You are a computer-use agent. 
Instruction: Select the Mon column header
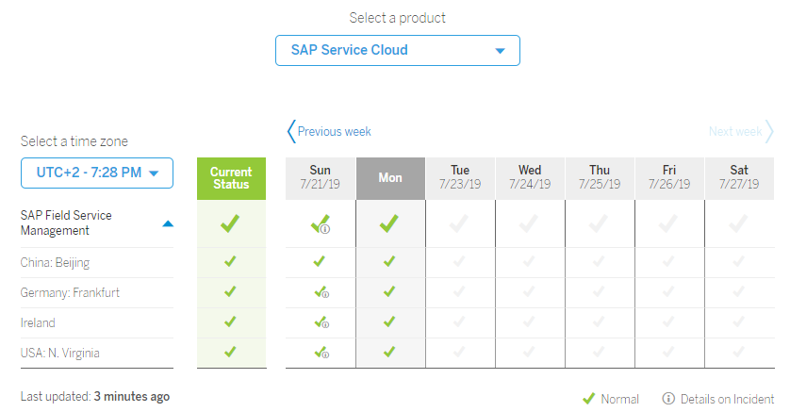click(390, 178)
